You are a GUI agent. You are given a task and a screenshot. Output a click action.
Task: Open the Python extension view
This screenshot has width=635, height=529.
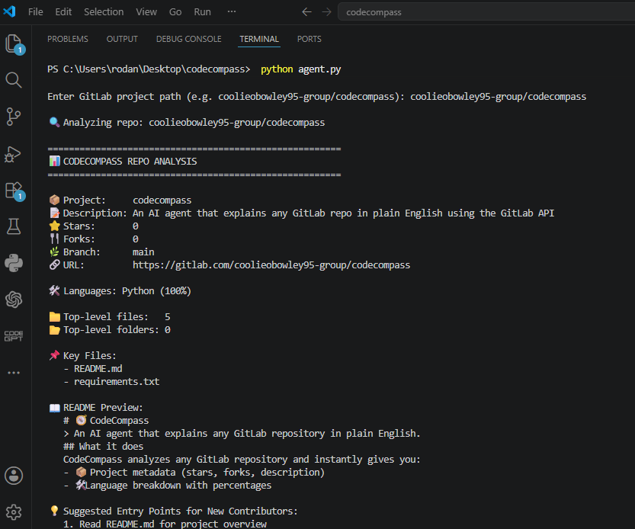(14, 263)
